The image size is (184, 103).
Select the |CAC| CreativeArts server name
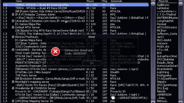click(x=50, y=47)
